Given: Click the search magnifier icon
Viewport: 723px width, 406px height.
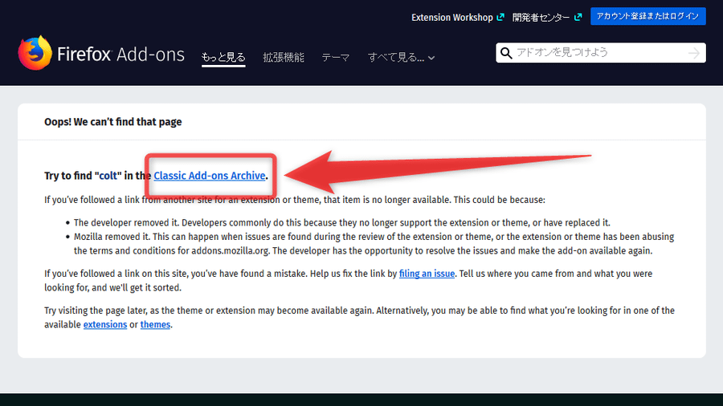Looking at the screenshot, I should coord(506,53).
